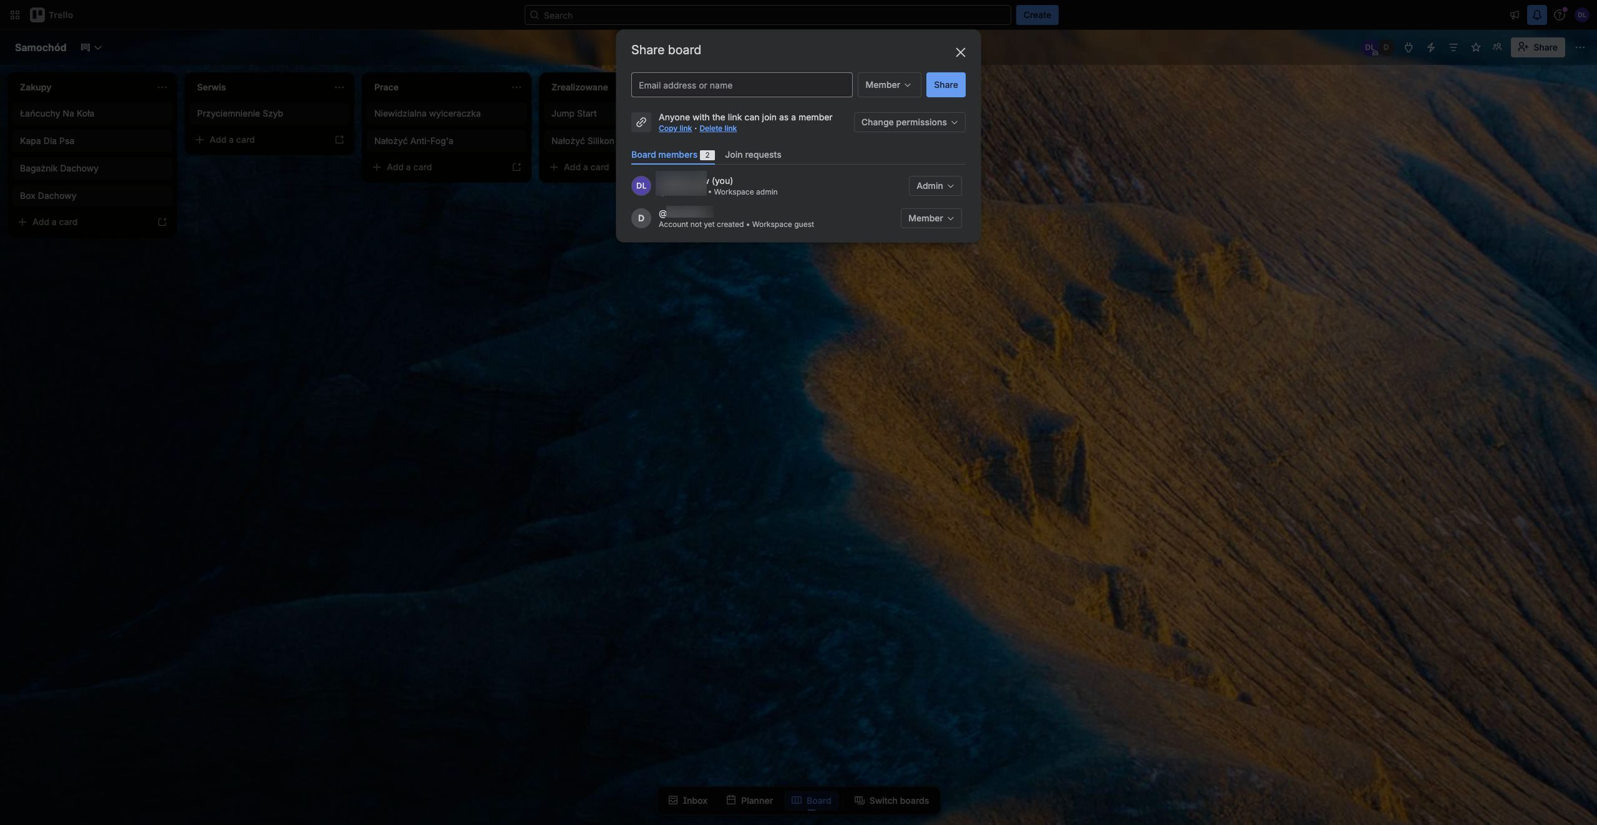Open the board view switcher dropdown

click(x=91, y=47)
